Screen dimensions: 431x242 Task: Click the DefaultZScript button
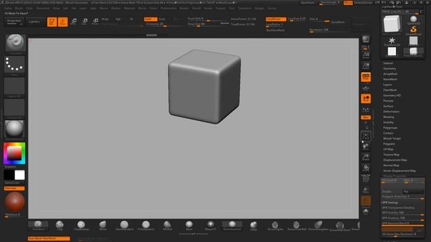[363, 3]
